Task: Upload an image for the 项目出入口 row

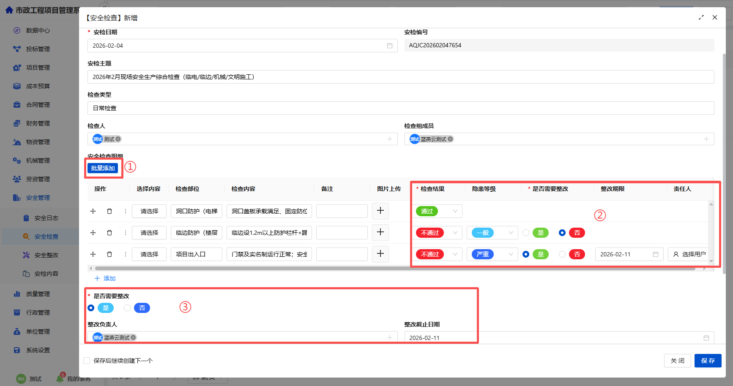Action: coord(380,254)
